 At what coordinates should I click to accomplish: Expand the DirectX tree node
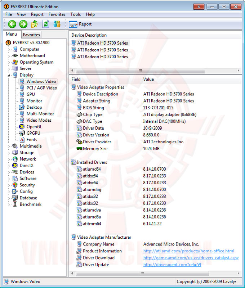(x=9, y=166)
